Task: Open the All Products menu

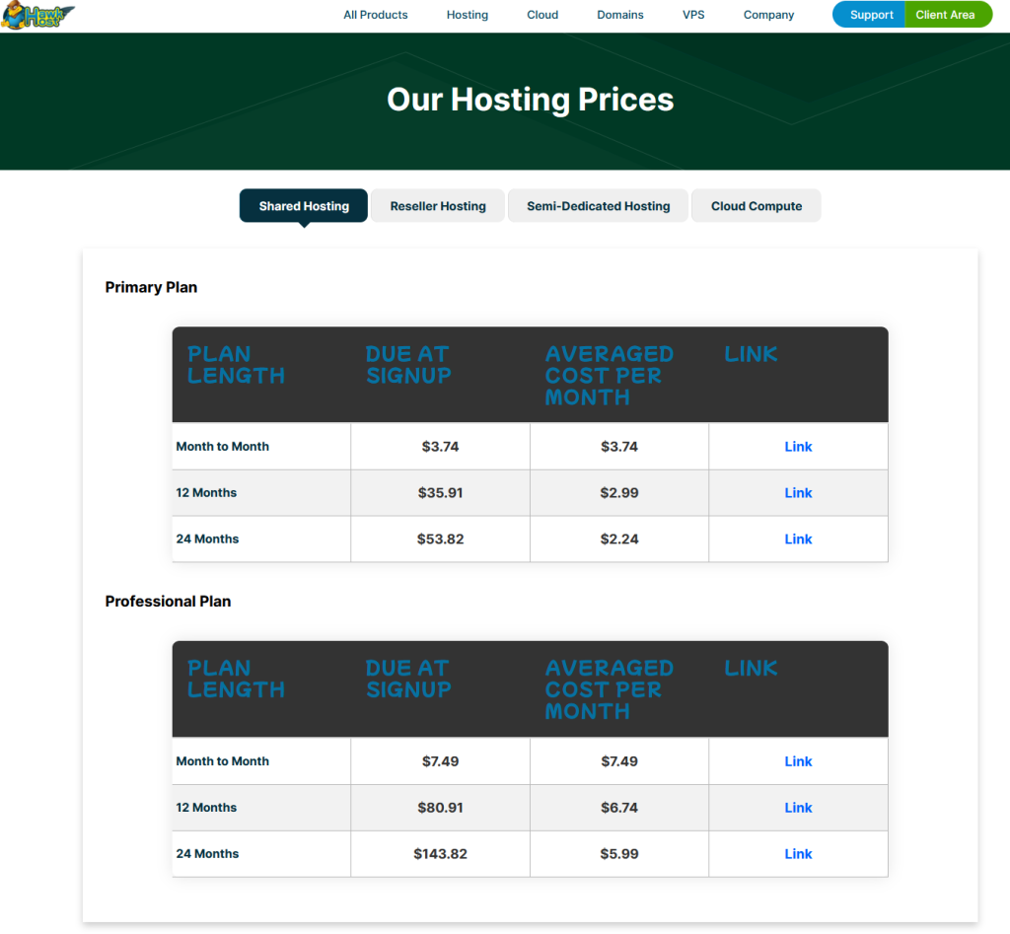Action: coord(375,15)
